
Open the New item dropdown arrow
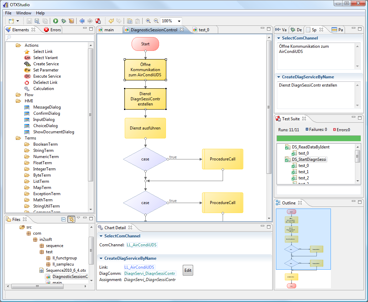click(x=17, y=21)
